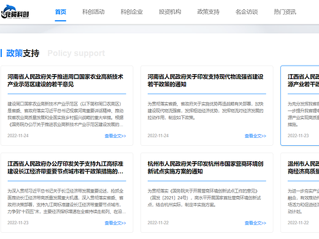Open article about 九江高标准建设长江经济带
The height and width of the screenshot is (239, 319).
pyautogui.click(x=66, y=167)
